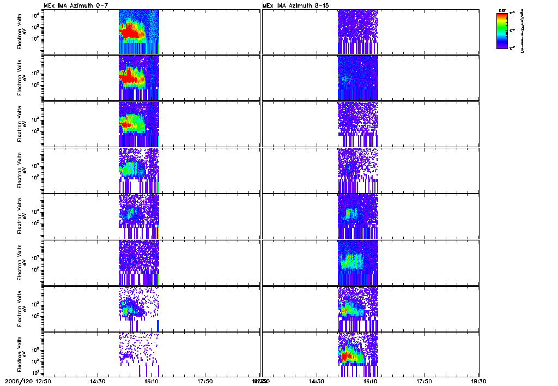The image size is (558, 386).
Task: Click the "MEx IMA Azimuth 8-15" column title
Action: click(296, 5)
